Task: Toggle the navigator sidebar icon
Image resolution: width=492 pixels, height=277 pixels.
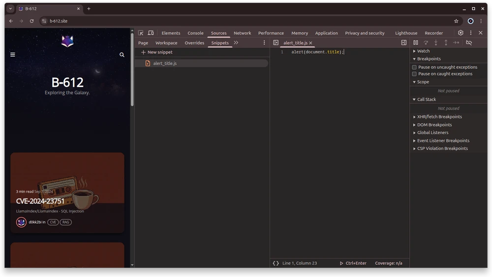Action: [x=276, y=43]
